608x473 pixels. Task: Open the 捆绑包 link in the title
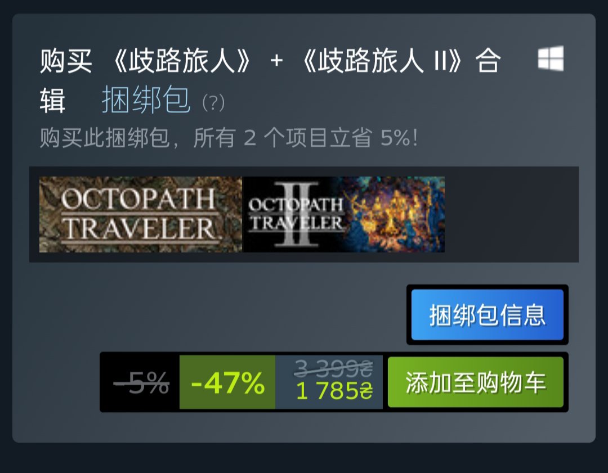tap(146, 100)
